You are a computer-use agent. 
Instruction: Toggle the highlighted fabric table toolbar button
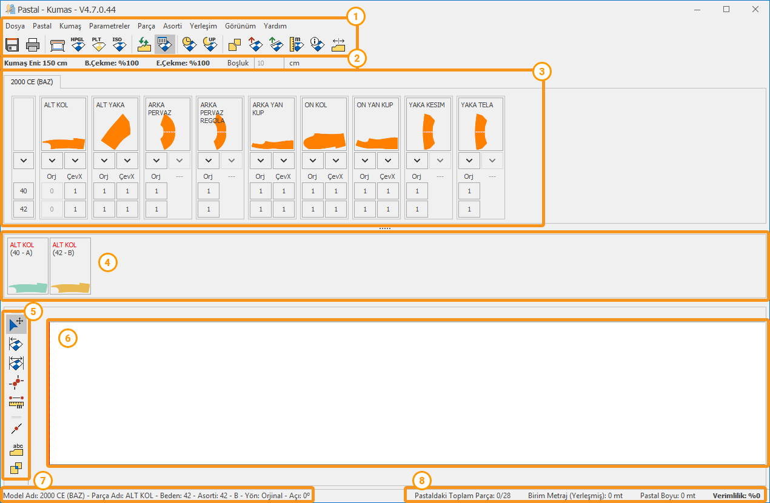point(164,44)
